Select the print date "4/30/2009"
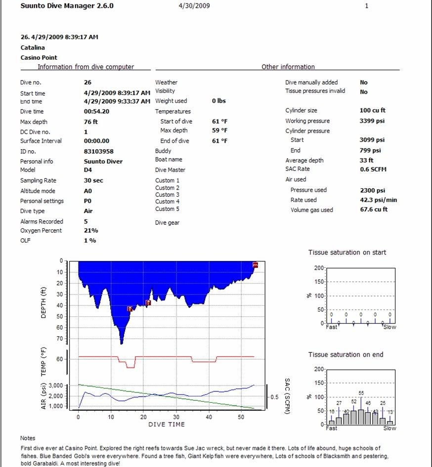This screenshot has width=432, height=467. (x=194, y=5)
